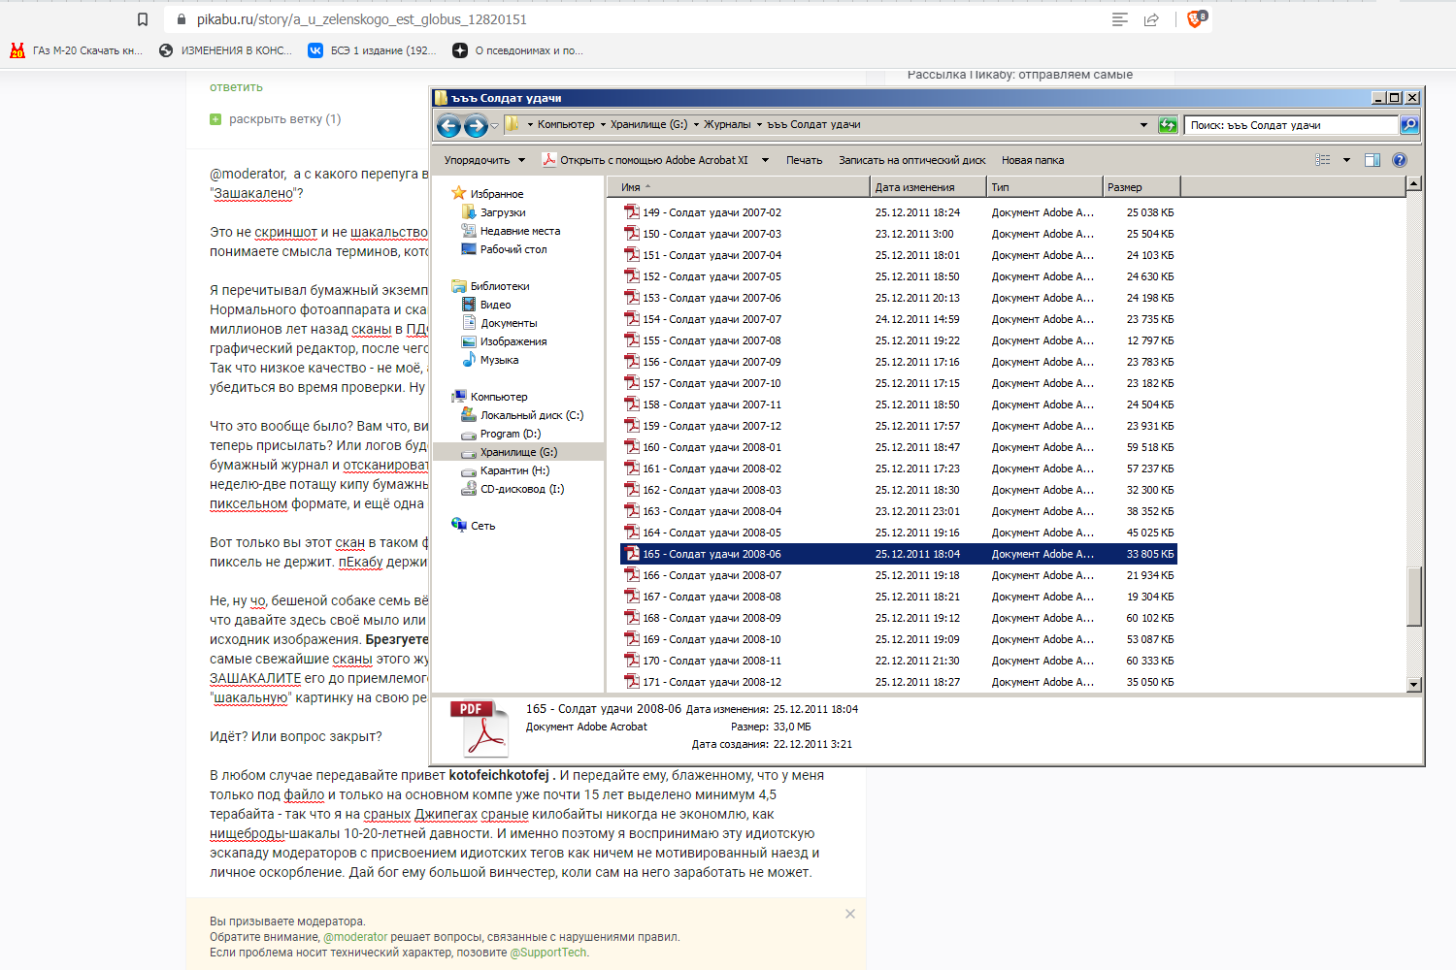Refresh the folder with the green arrows icon
The width and height of the screenshot is (1456, 970).
pos(1168,125)
